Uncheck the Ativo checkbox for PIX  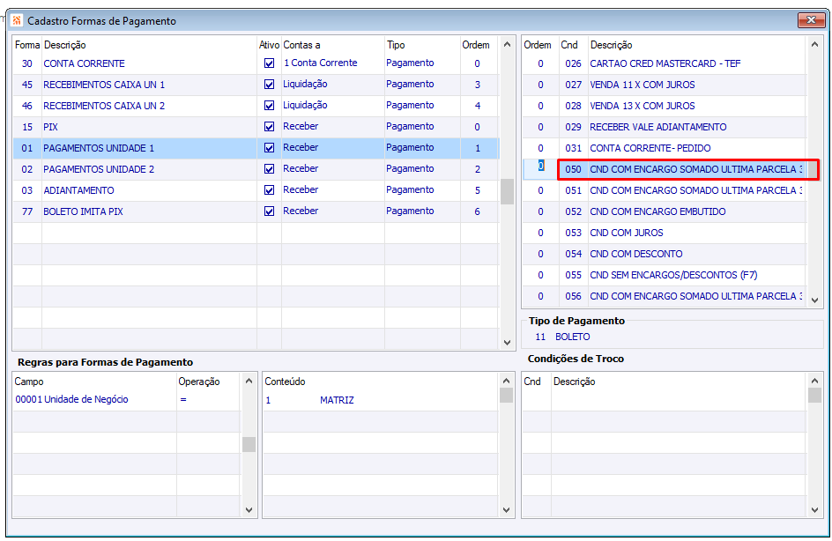tap(269, 127)
